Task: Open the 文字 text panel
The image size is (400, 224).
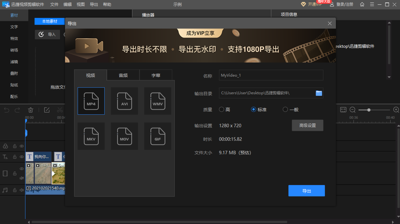Action: click(14, 27)
